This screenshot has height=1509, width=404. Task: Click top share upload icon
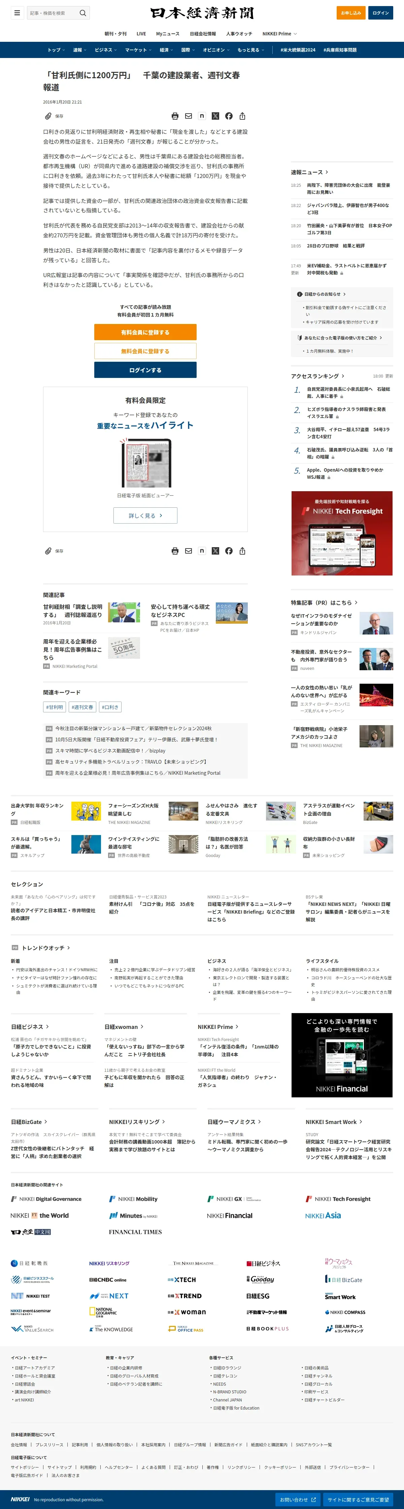coord(242,116)
